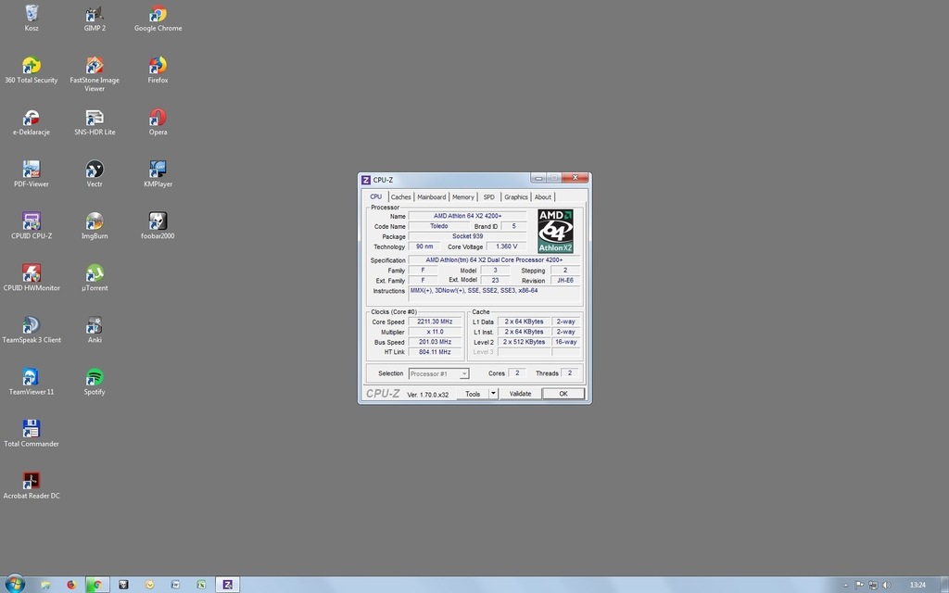This screenshot has width=949, height=593.
Task: Select the FastStone Image Viewer icon
Action: click(95, 74)
